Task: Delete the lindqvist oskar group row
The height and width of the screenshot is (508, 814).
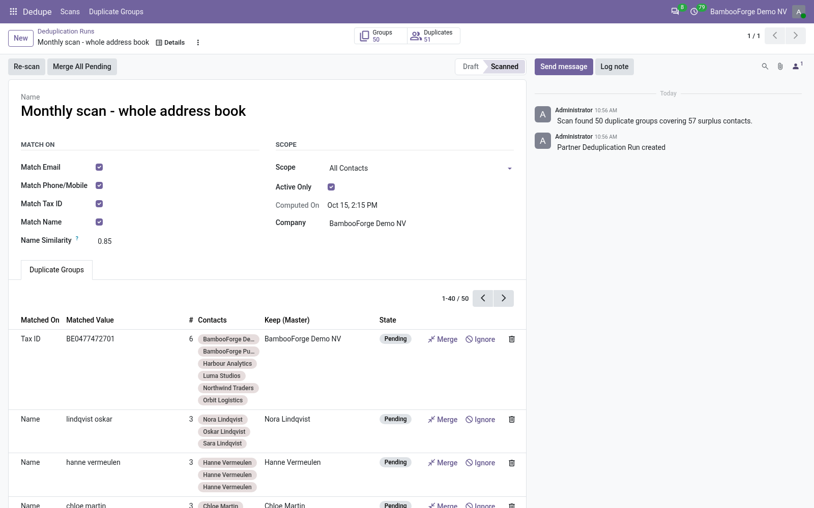Action: 512,419
